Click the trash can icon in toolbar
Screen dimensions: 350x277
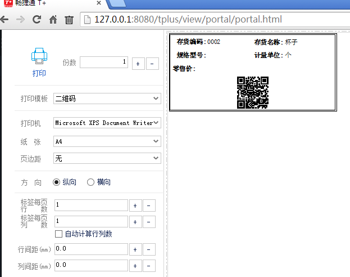click(x=69, y=20)
